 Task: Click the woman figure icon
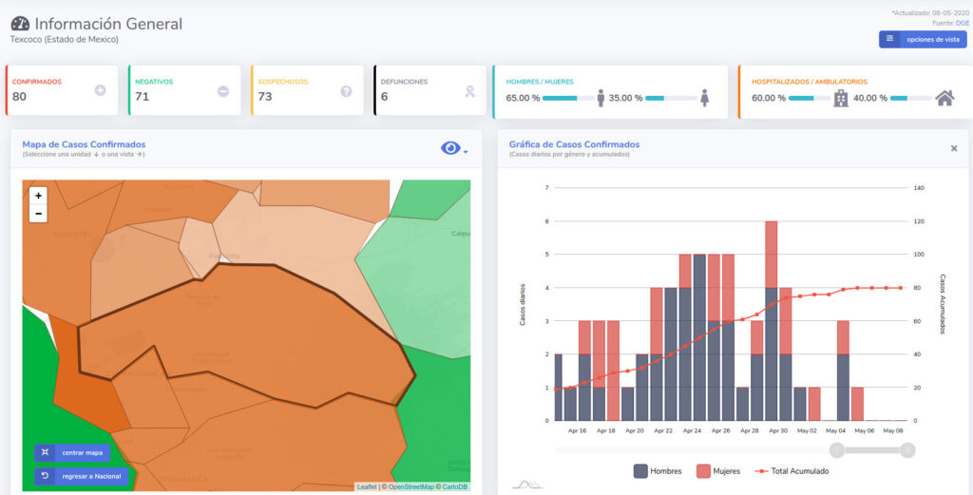click(704, 98)
